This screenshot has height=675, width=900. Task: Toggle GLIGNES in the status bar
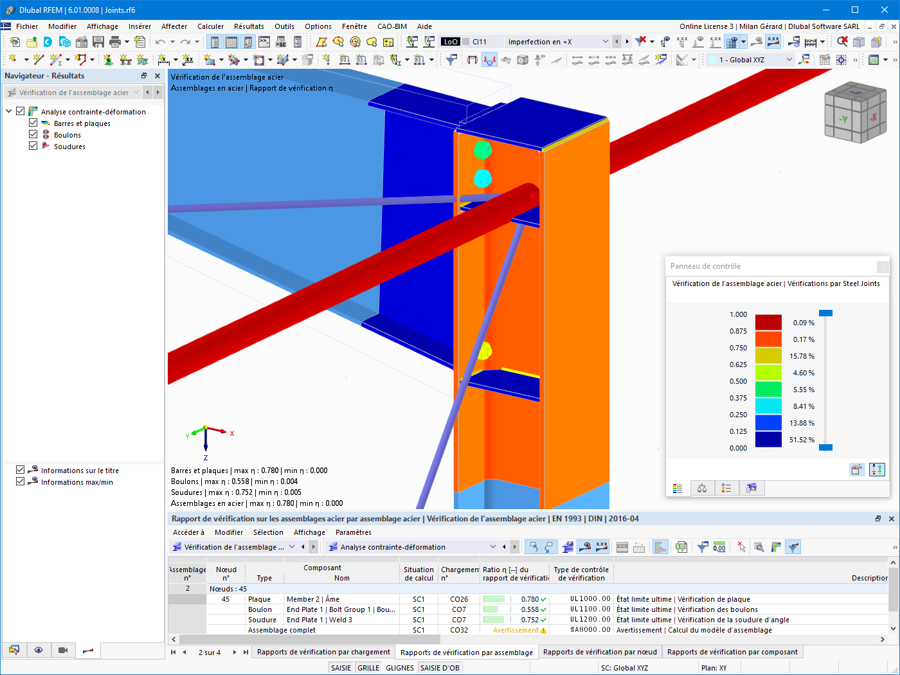click(400, 668)
